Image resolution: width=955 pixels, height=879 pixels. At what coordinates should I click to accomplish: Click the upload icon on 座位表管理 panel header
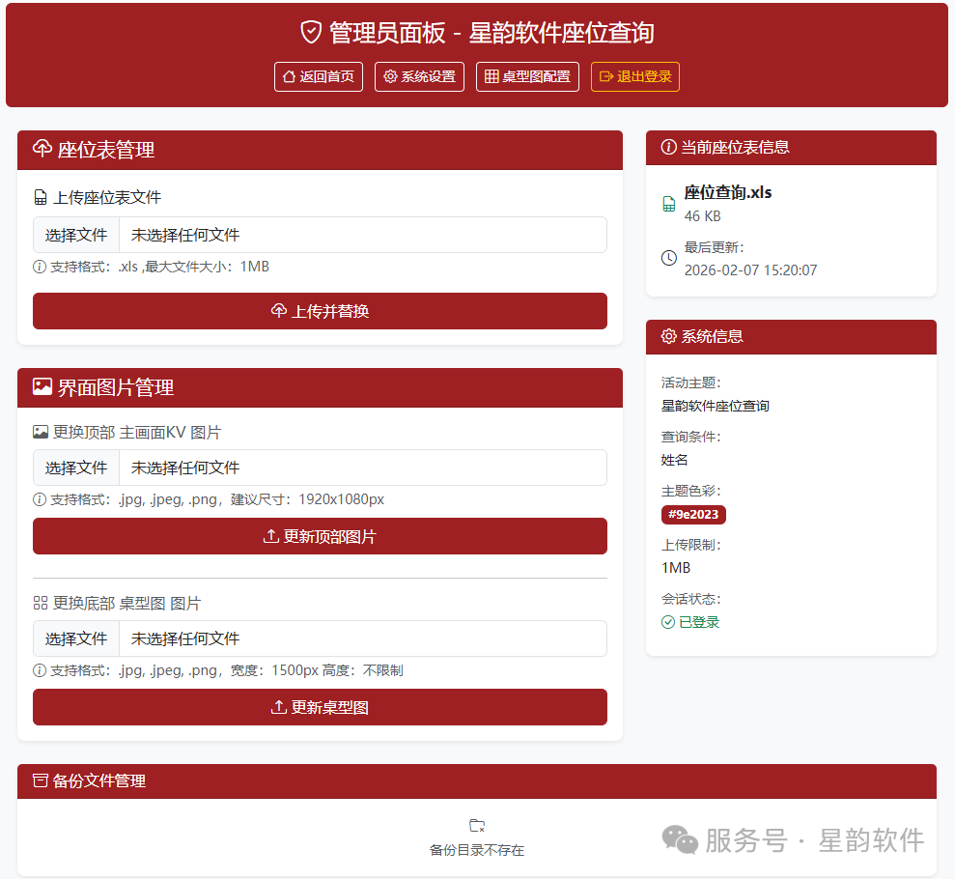(x=42, y=150)
